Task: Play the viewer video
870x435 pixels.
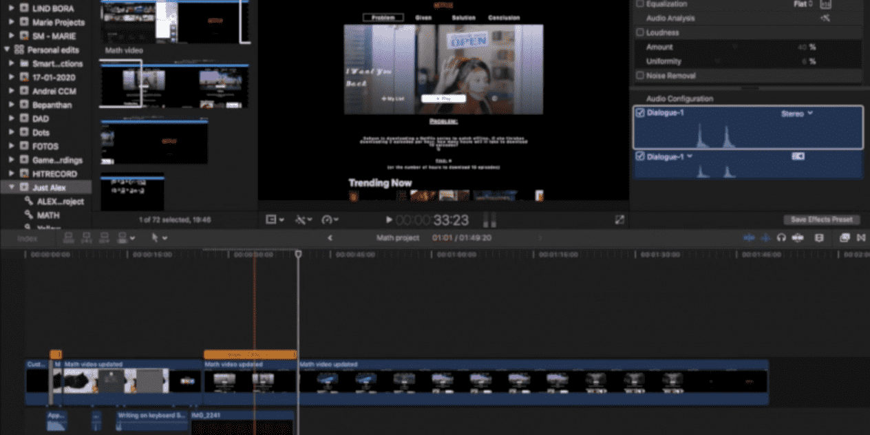Action: [x=389, y=220]
